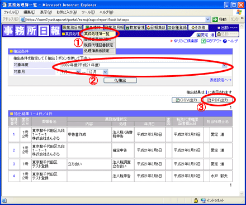
Task: Expand the 12月 end month dropdown
Action: coord(105,72)
